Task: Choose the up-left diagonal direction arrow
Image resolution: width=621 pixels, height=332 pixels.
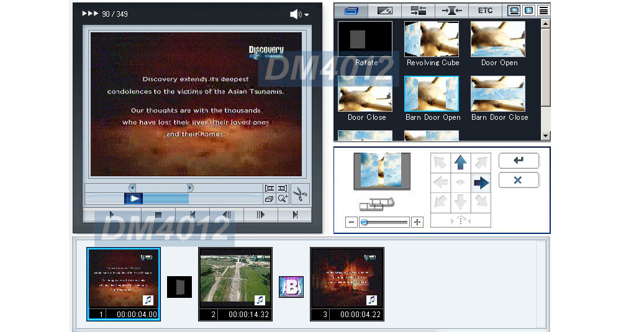Action: coord(440,162)
